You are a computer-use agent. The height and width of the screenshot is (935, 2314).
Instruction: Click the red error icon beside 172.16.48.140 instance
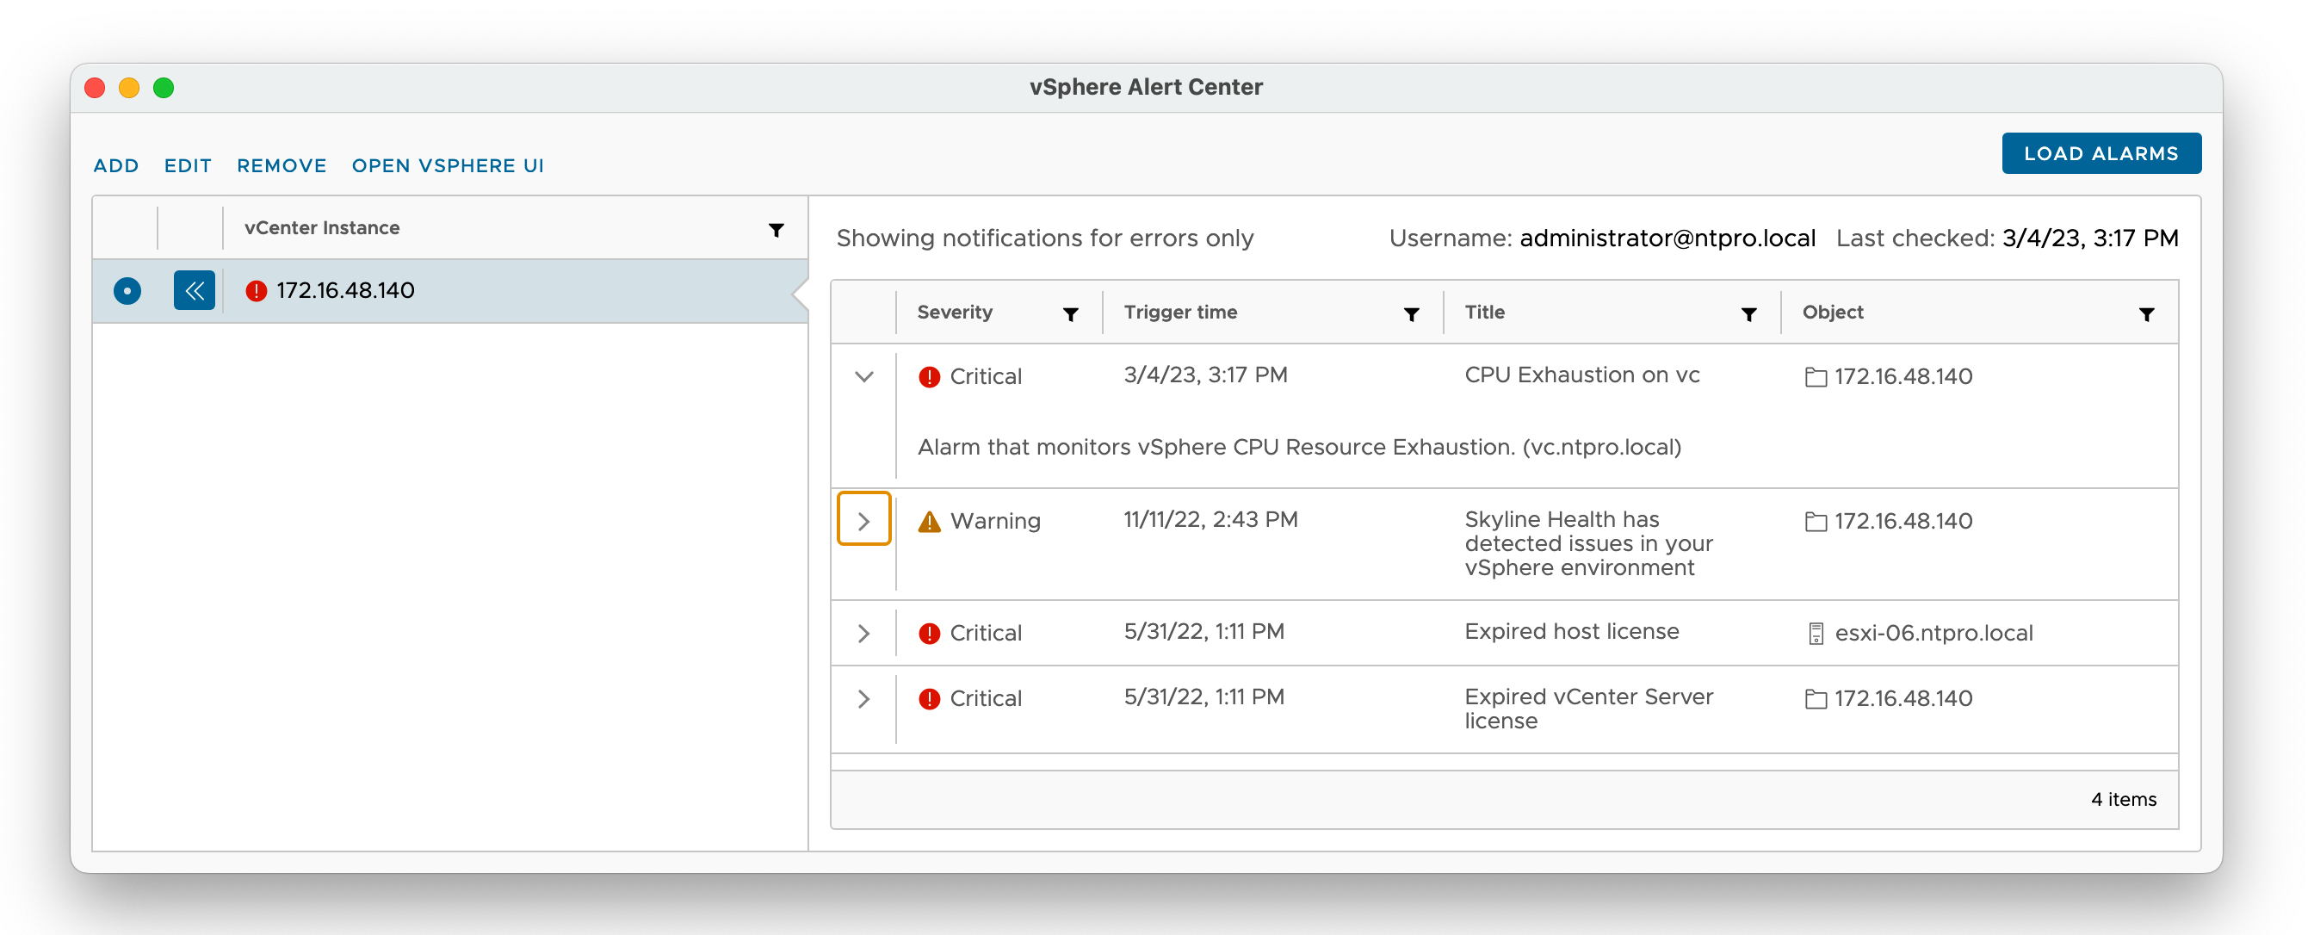pos(256,290)
